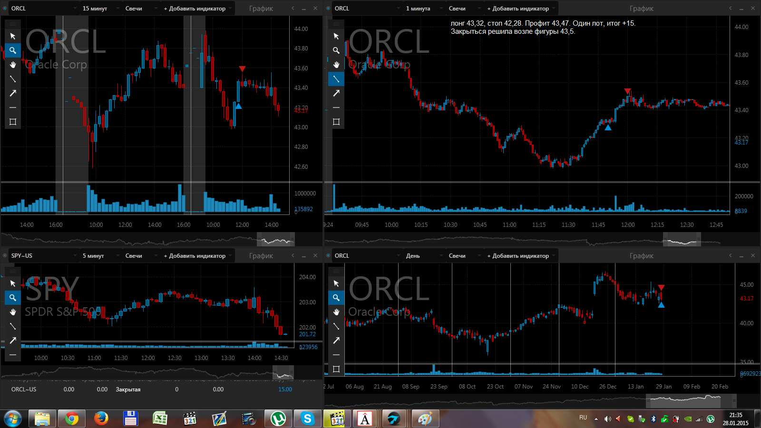This screenshot has height=428, width=761.
Task: Click RU language indicator in system tray
Action: click(x=583, y=418)
